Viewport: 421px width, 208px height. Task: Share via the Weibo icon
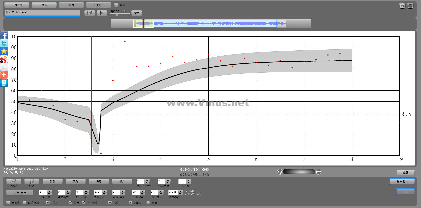(4, 59)
